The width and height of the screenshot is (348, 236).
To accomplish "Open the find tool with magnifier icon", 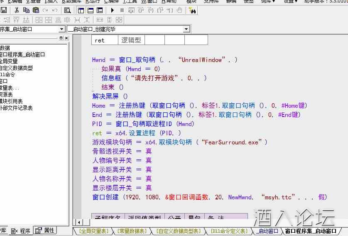I will pyautogui.click(x=67, y=10).
